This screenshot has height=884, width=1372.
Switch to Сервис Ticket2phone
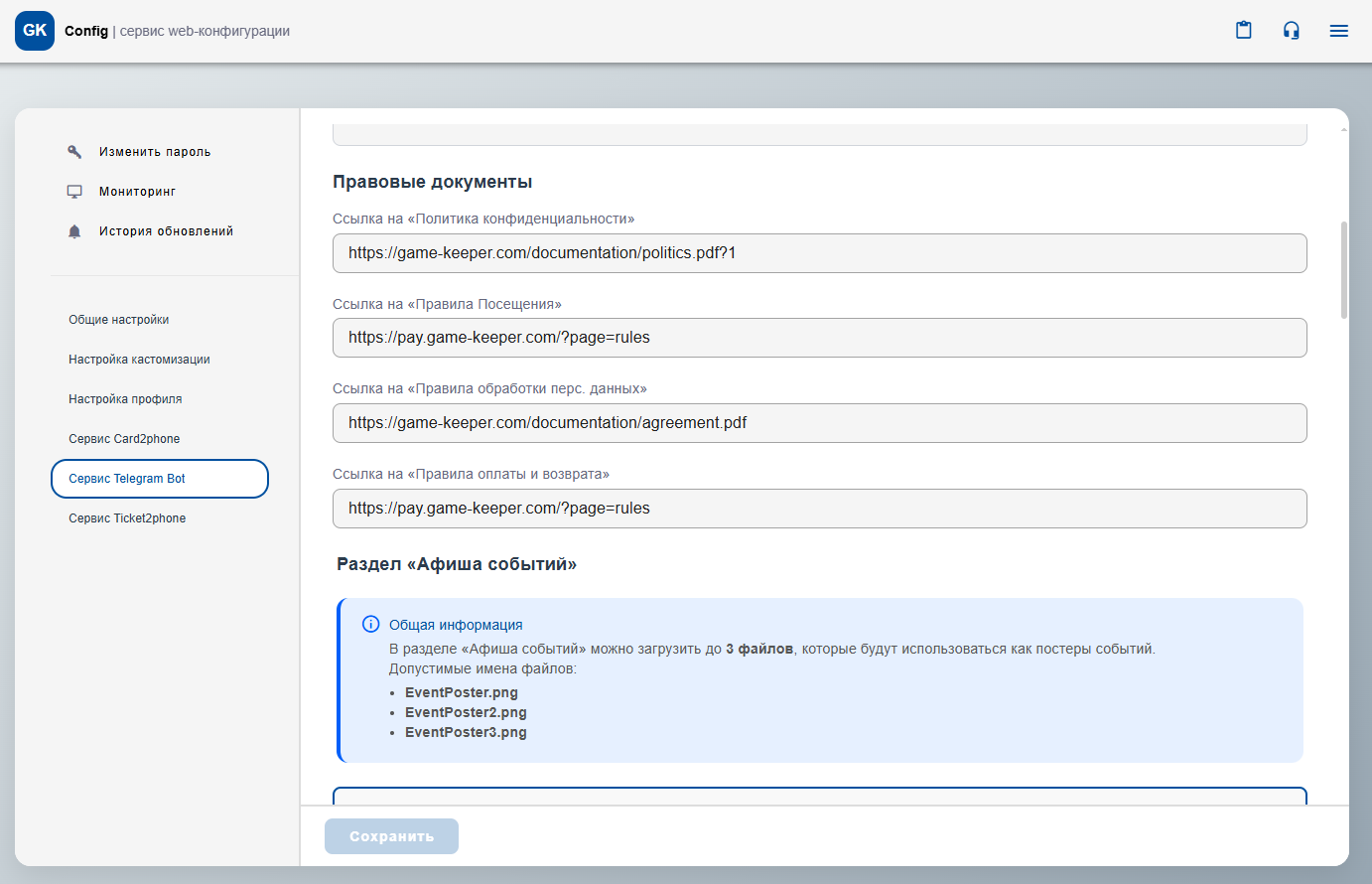[x=127, y=518]
